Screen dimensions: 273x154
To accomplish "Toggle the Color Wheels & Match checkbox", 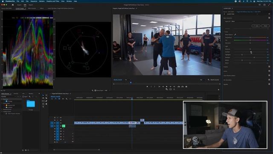I will coord(269,75).
